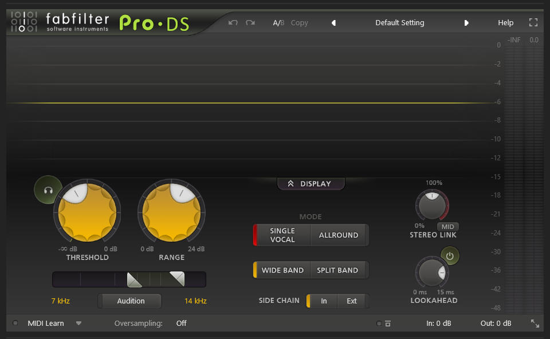Screen dimensions: 550x339
Task: Click the redo arrow icon
Action: [x=250, y=23]
